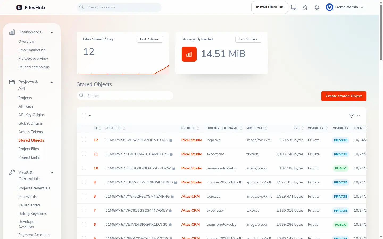Open Atlas CRM link in row 8
The height and width of the screenshot is (239, 383).
(190, 196)
